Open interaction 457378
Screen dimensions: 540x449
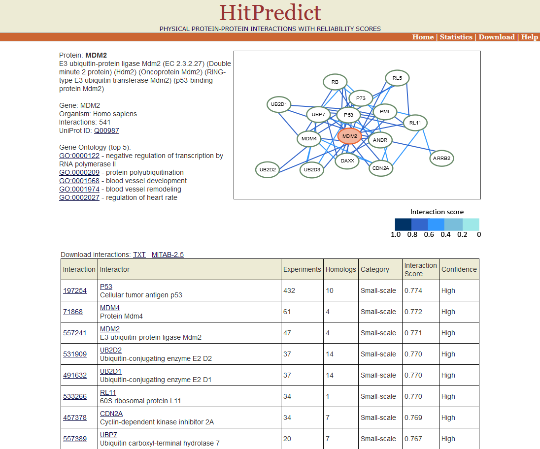point(75,417)
